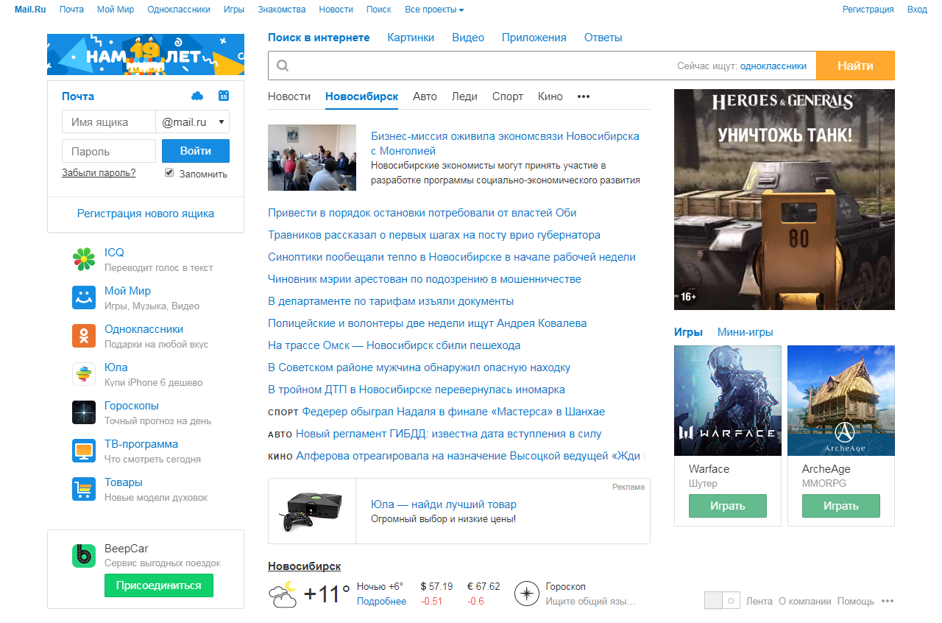The height and width of the screenshot is (623, 942).
Task: Open the @mail.ru domain dropdown
Action: click(193, 122)
